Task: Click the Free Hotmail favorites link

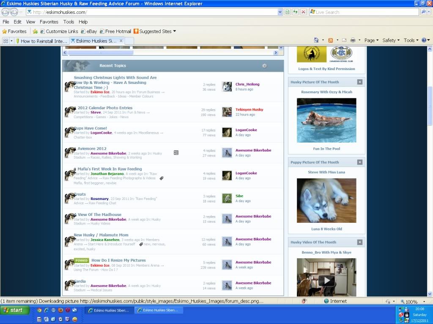Action: 115,31
